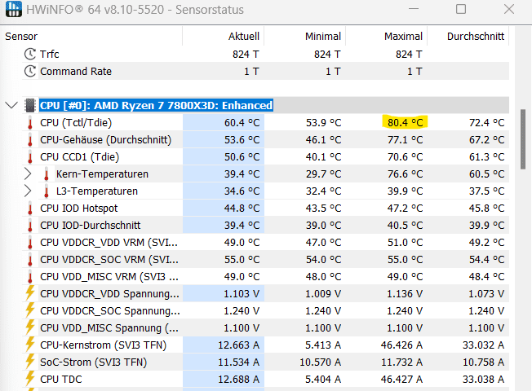Image resolution: width=532 pixels, height=391 pixels.
Task: Maximize the HWiNFO Sensorstatus window
Action: (x=461, y=9)
